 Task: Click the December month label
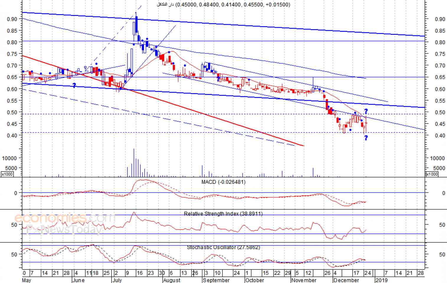pos(346,280)
